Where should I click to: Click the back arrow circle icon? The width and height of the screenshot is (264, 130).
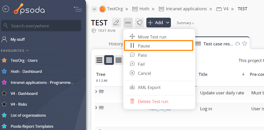click(6, 9)
